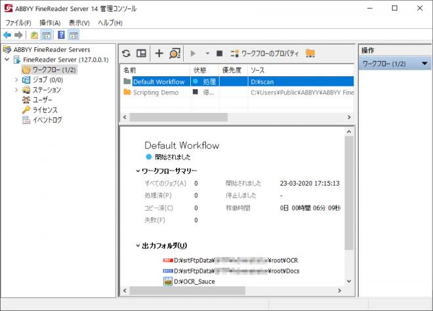Open the D:¥OCR_Sauce output folder path
Screen dimensions: 433x311
tap(194, 281)
